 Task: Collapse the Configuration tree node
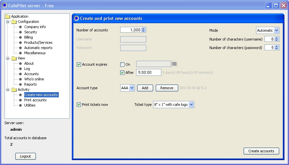tap(8, 22)
